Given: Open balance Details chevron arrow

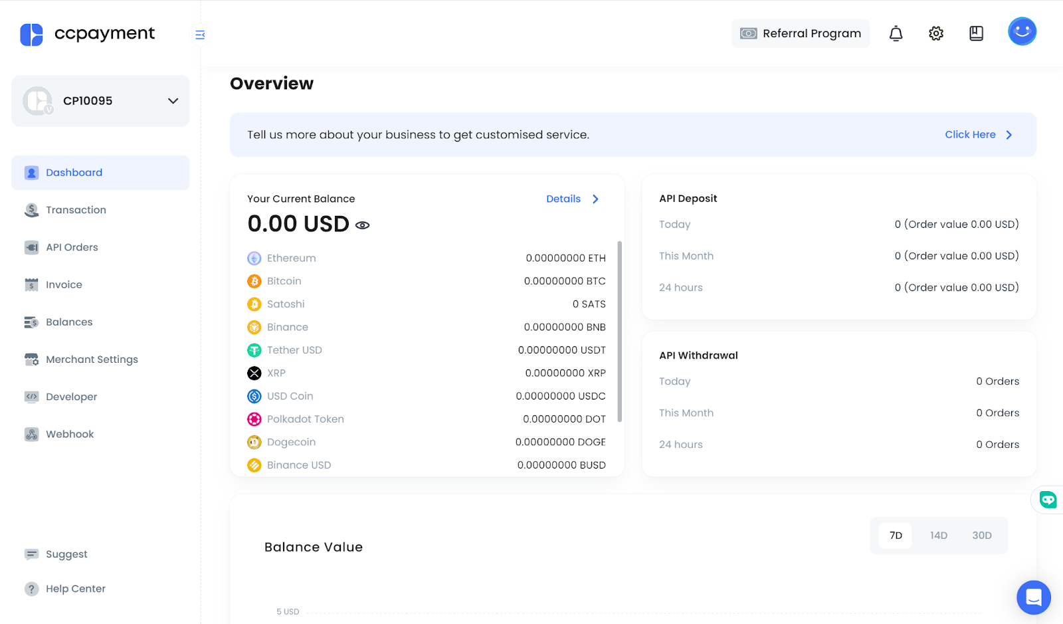Looking at the screenshot, I should tap(595, 199).
